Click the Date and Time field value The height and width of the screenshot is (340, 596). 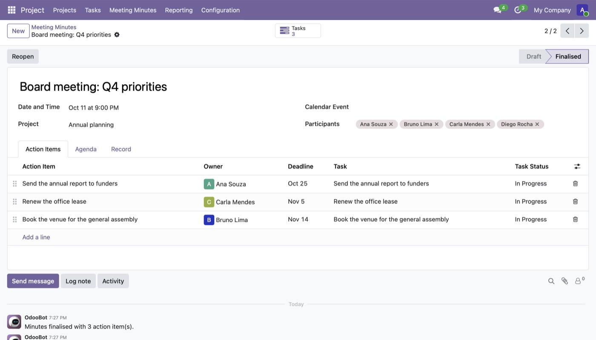(94, 108)
